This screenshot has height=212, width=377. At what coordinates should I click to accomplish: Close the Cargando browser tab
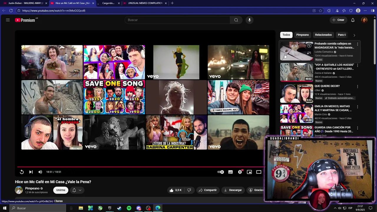(119, 3)
